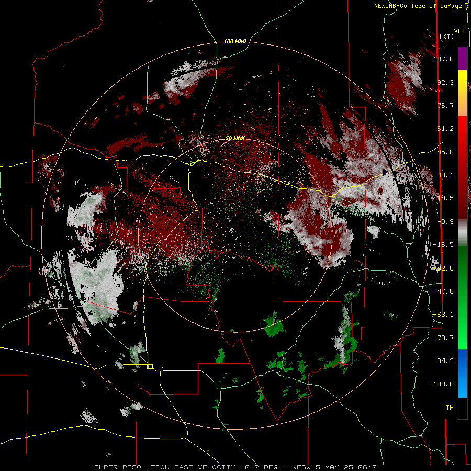Viewport: 471px width, 471px height.
Task: Click the 50 NMI range ring label
Action: (235, 139)
